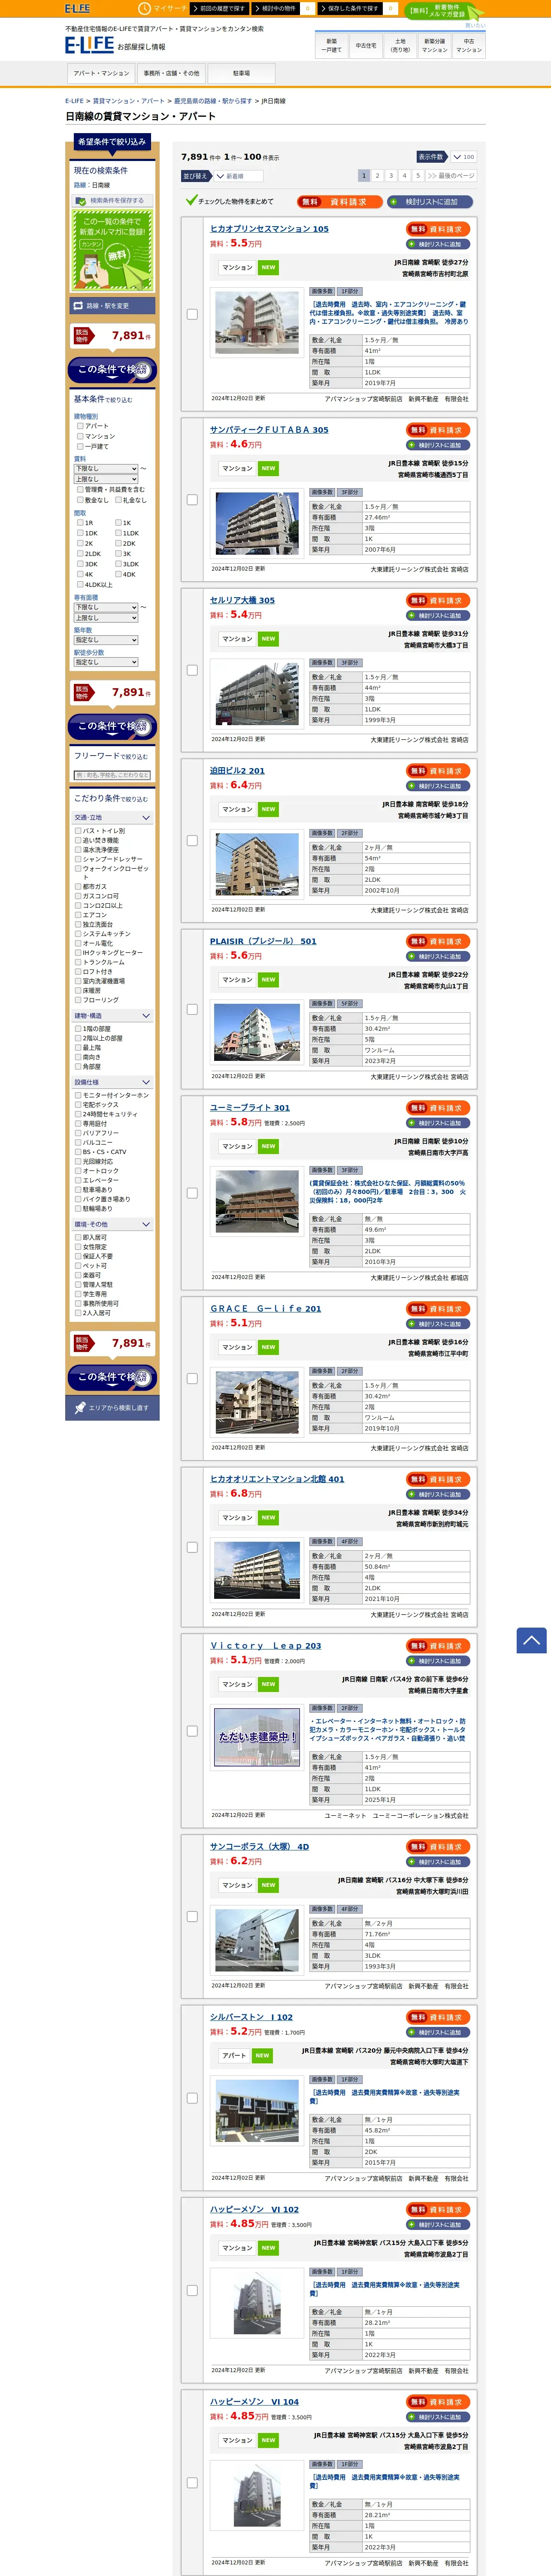The width and height of the screenshot is (551, 2576).
Task: Open the green 新着メルマガに登録 banner
Action: [112, 250]
